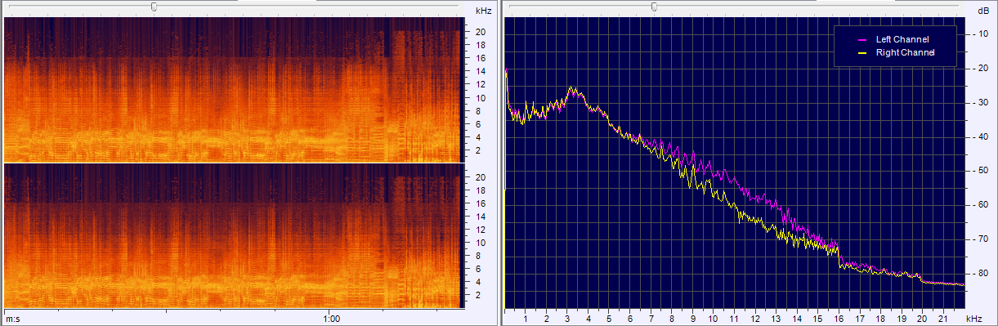Click the 20 kHz tick of upper spectrogram
This screenshot has height=326, width=998.
tap(481, 32)
